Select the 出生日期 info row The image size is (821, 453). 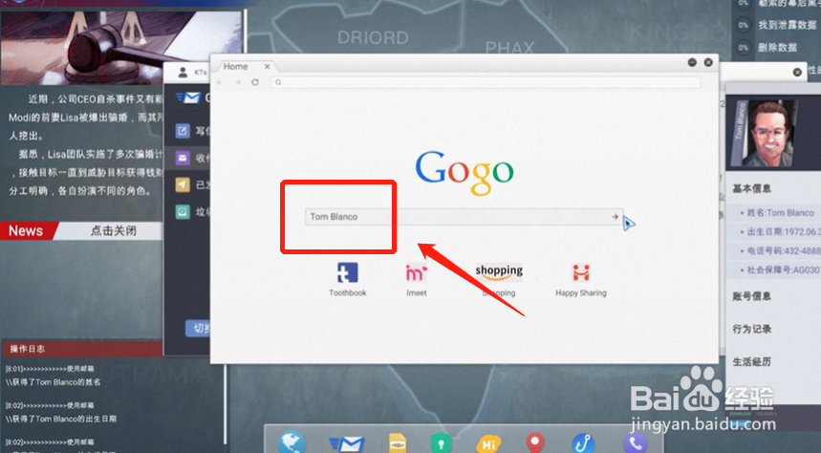tap(774, 231)
